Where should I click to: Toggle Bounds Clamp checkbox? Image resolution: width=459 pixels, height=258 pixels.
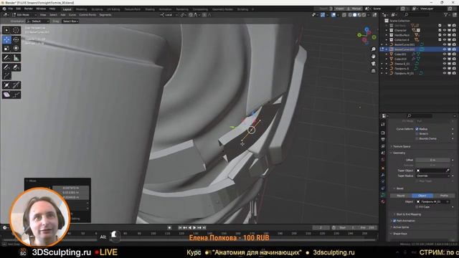417,138
